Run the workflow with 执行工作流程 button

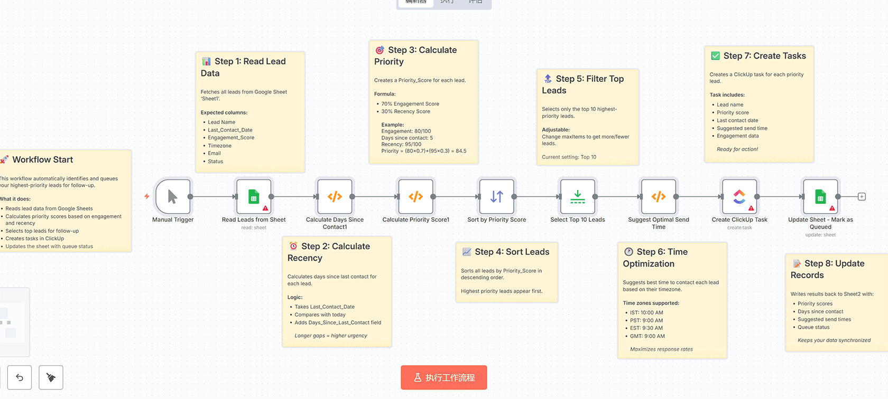[443, 377]
